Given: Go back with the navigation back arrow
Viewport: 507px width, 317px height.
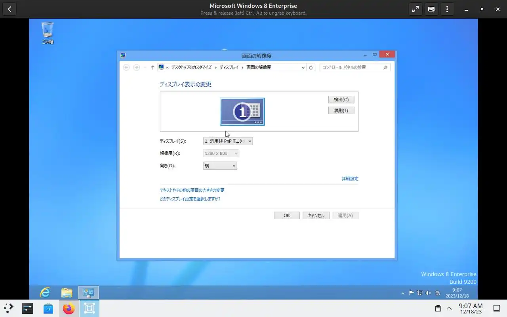Looking at the screenshot, I should click(126, 67).
